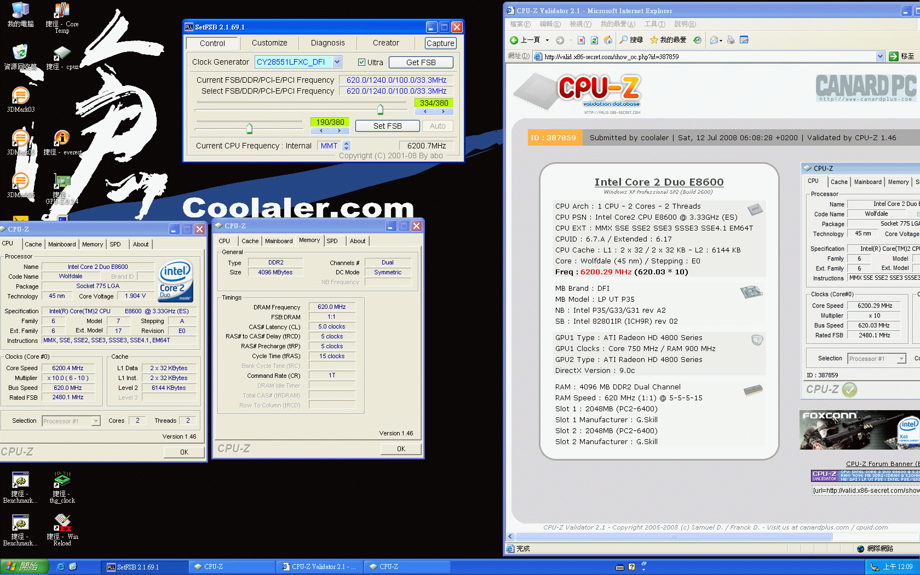Click the Capture button in SetFSB
The height and width of the screenshot is (575, 920).
coord(440,43)
